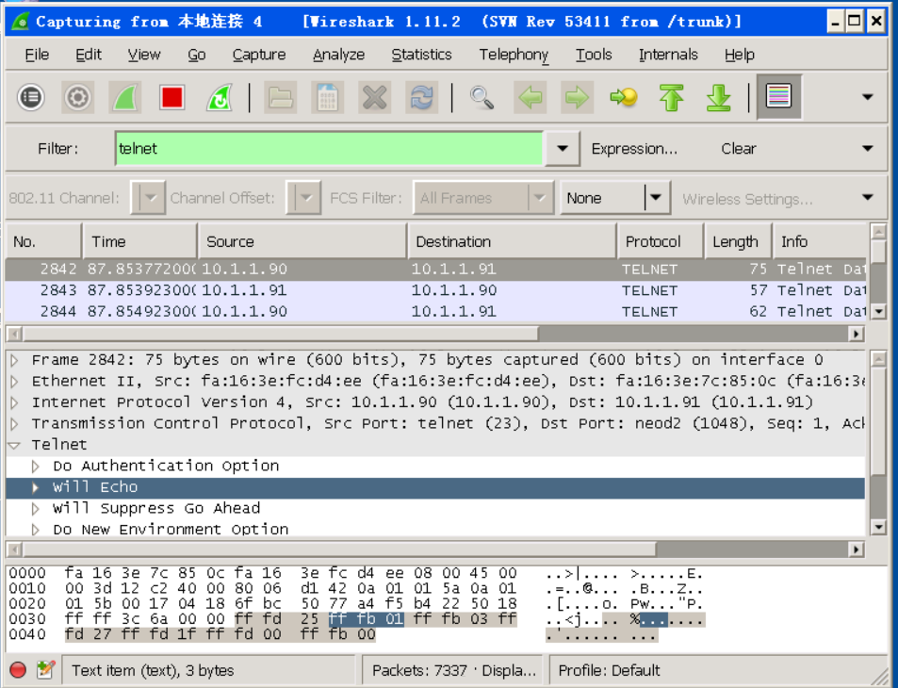
Task: Collapse the Telnet tree node
Action: 15,445
